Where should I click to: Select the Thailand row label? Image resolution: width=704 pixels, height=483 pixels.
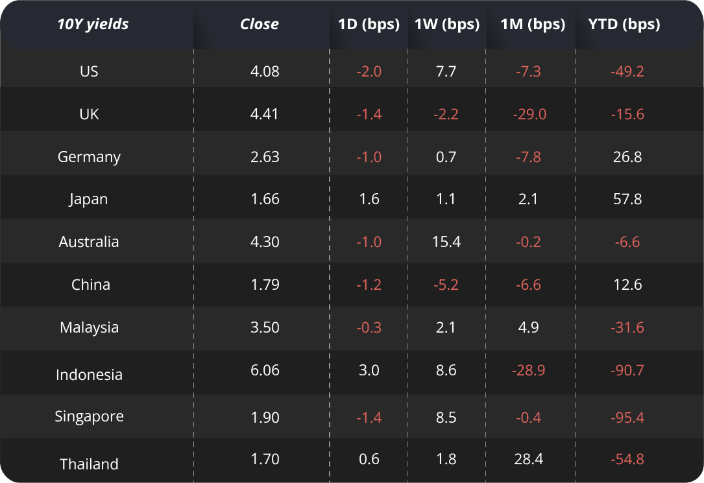(89, 464)
